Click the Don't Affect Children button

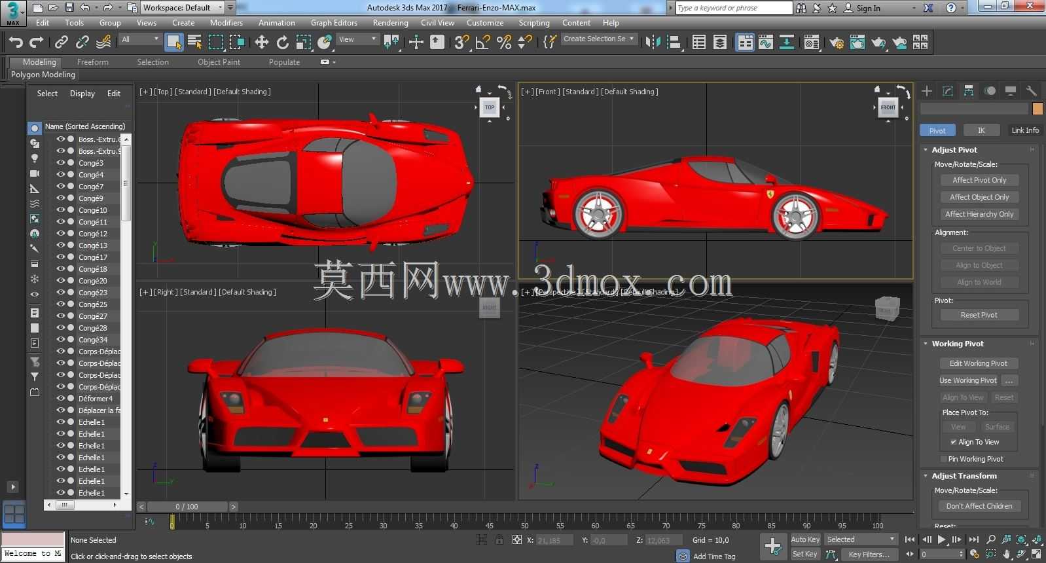979,506
